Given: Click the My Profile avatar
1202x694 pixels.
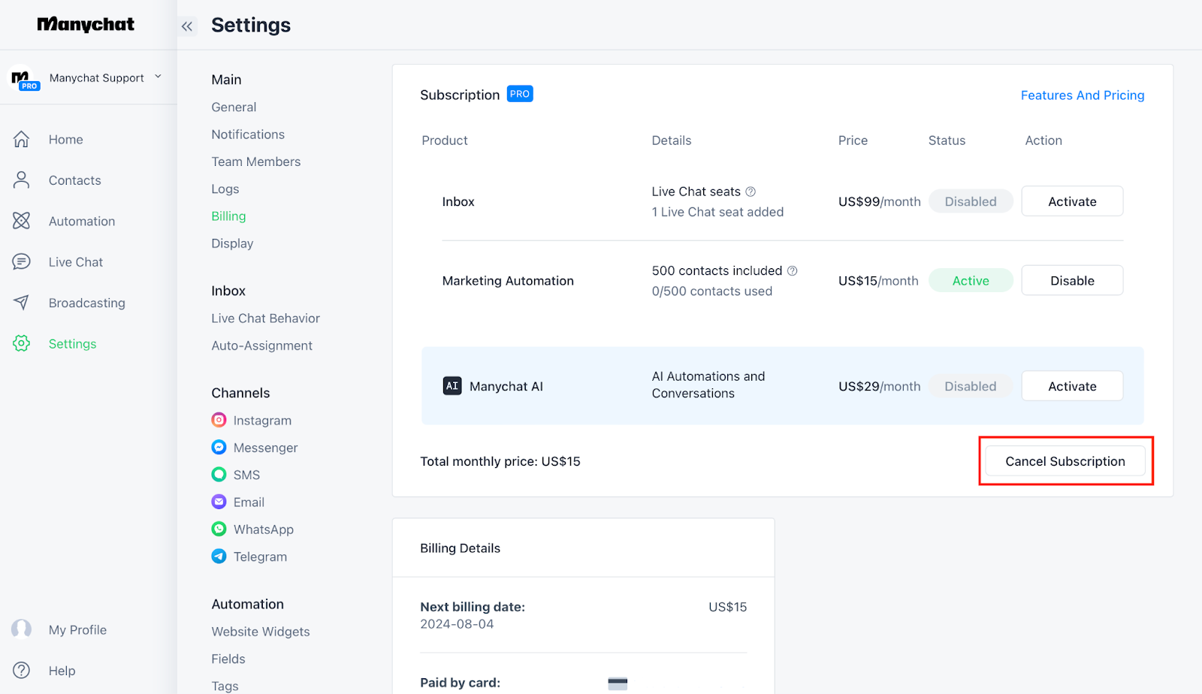Looking at the screenshot, I should (21, 629).
